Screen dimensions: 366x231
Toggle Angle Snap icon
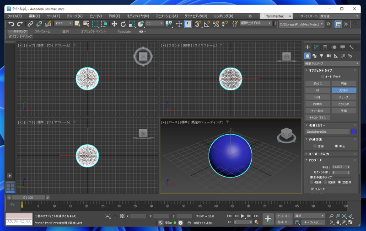pos(207,24)
